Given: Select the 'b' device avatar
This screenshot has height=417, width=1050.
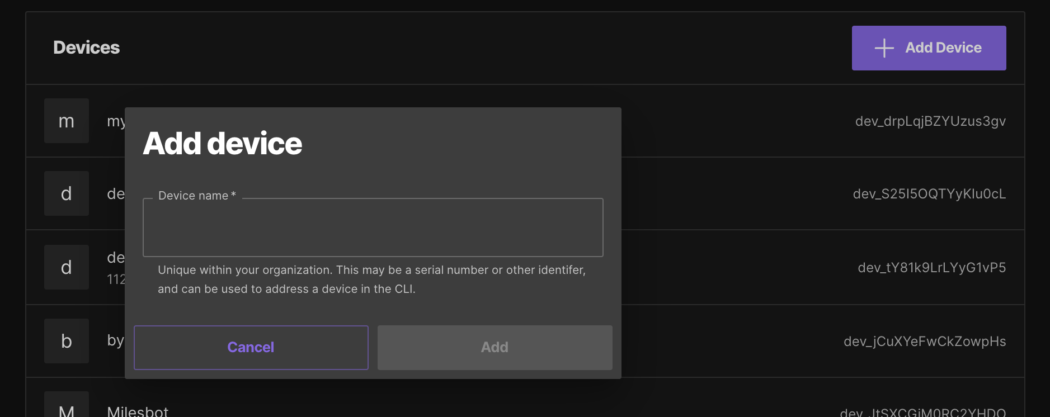Looking at the screenshot, I should coord(67,341).
